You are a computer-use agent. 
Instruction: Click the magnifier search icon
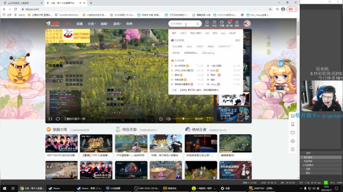click(x=198, y=24)
